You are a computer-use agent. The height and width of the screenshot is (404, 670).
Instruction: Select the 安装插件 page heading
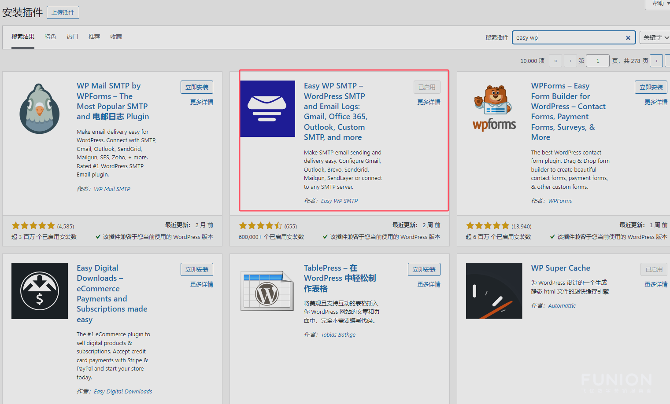[x=22, y=12]
